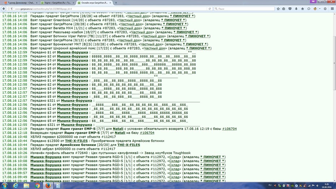Image resolution: width=336 pixels, height=189 pixels.
Task: Open '* ПИНОЧЕТ *' link in the 10:06 row
Action: pos(212,165)
